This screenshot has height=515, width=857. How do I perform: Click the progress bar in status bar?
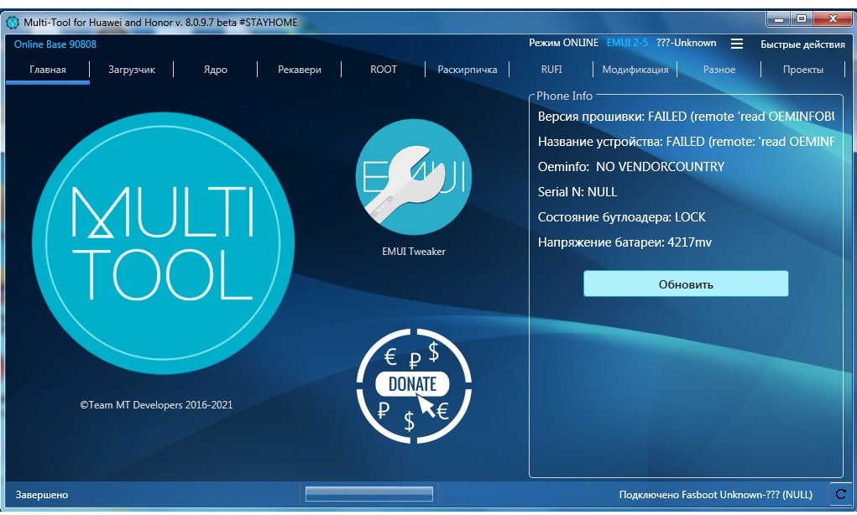(x=369, y=494)
